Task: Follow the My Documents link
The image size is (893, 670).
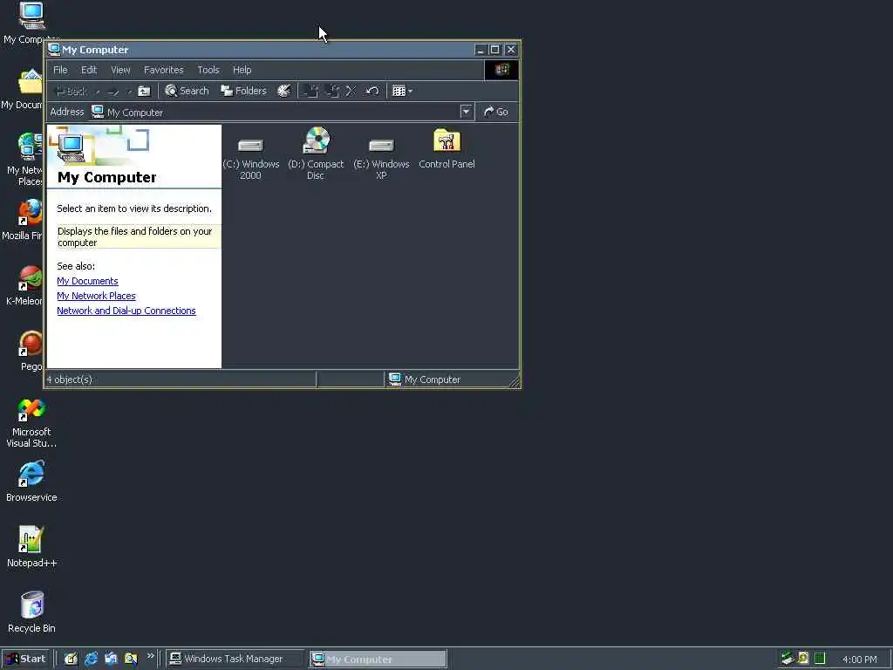Action: pos(88,281)
